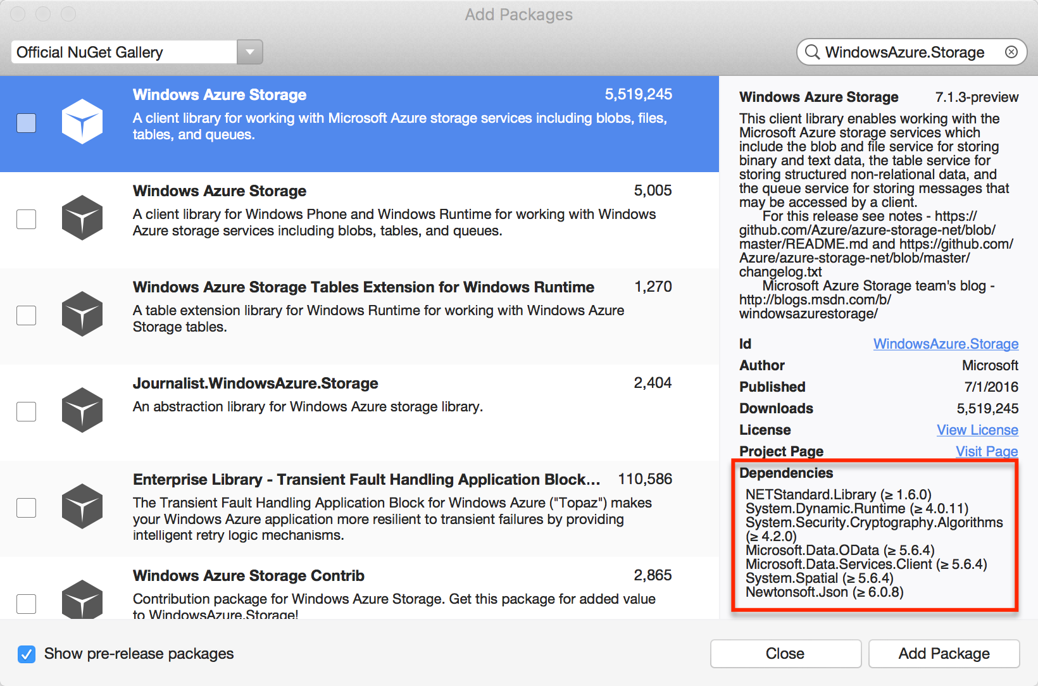Click the download count '1,270'
The image size is (1038, 686).
pos(653,287)
